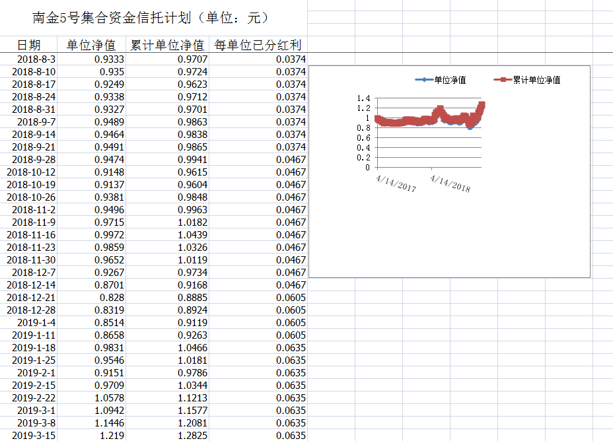Select the dividend cell 0.0605 in 2018-12-21 row
The width and height of the screenshot is (613, 441).
click(258, 297)
